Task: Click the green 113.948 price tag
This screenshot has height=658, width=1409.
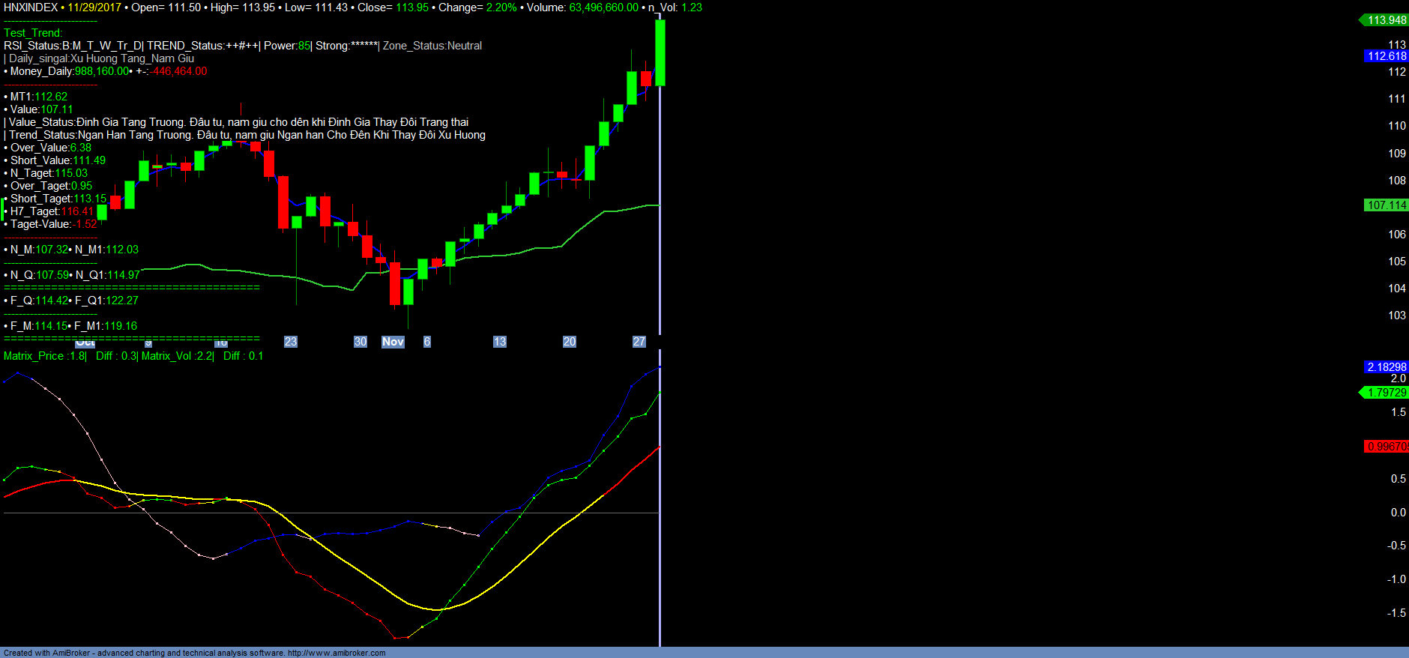Action: [x=1386, y=20]
